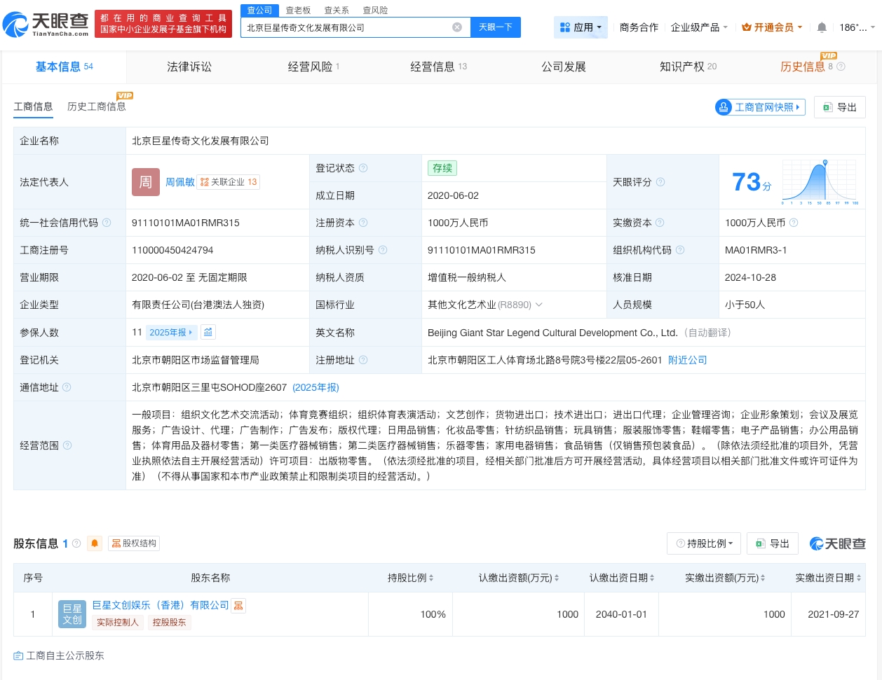Viewport: 882px width, 680px height.
Task: Click the 周 avatar of the legal representative
Action: (146, 182)
